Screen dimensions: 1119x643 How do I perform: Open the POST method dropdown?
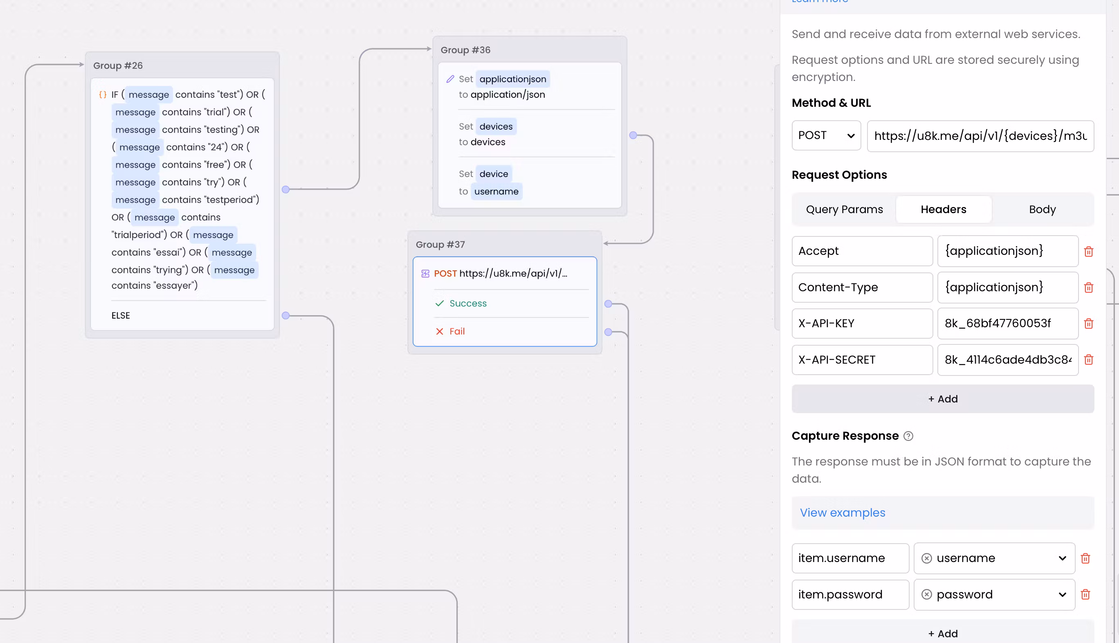(826, 135)
